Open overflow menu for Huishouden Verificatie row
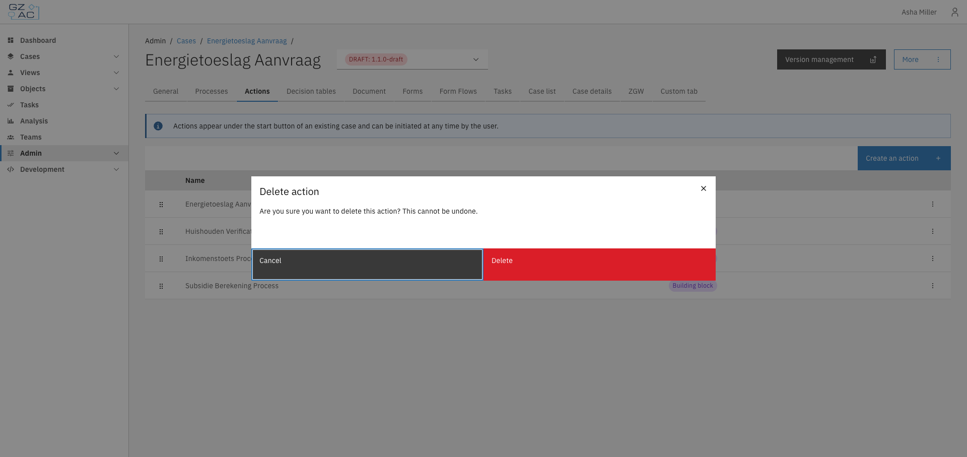The image size is (967, 457). (x=933, y=231)
